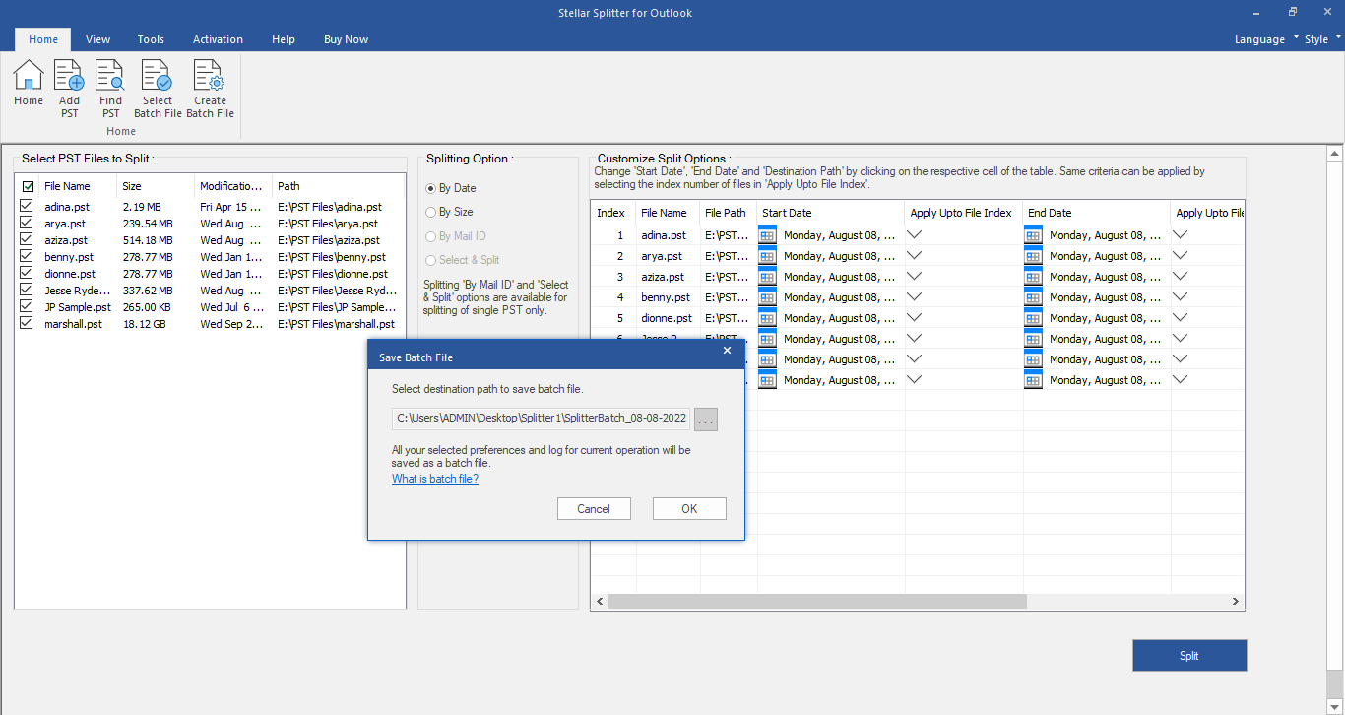The height and width of the screenshot is (715, 1345).
Task: Sort file list by Size column header
Action: (x=156, y=186)
